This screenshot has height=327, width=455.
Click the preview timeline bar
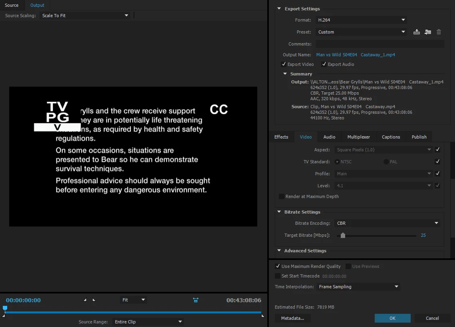[x=133, y=313]
